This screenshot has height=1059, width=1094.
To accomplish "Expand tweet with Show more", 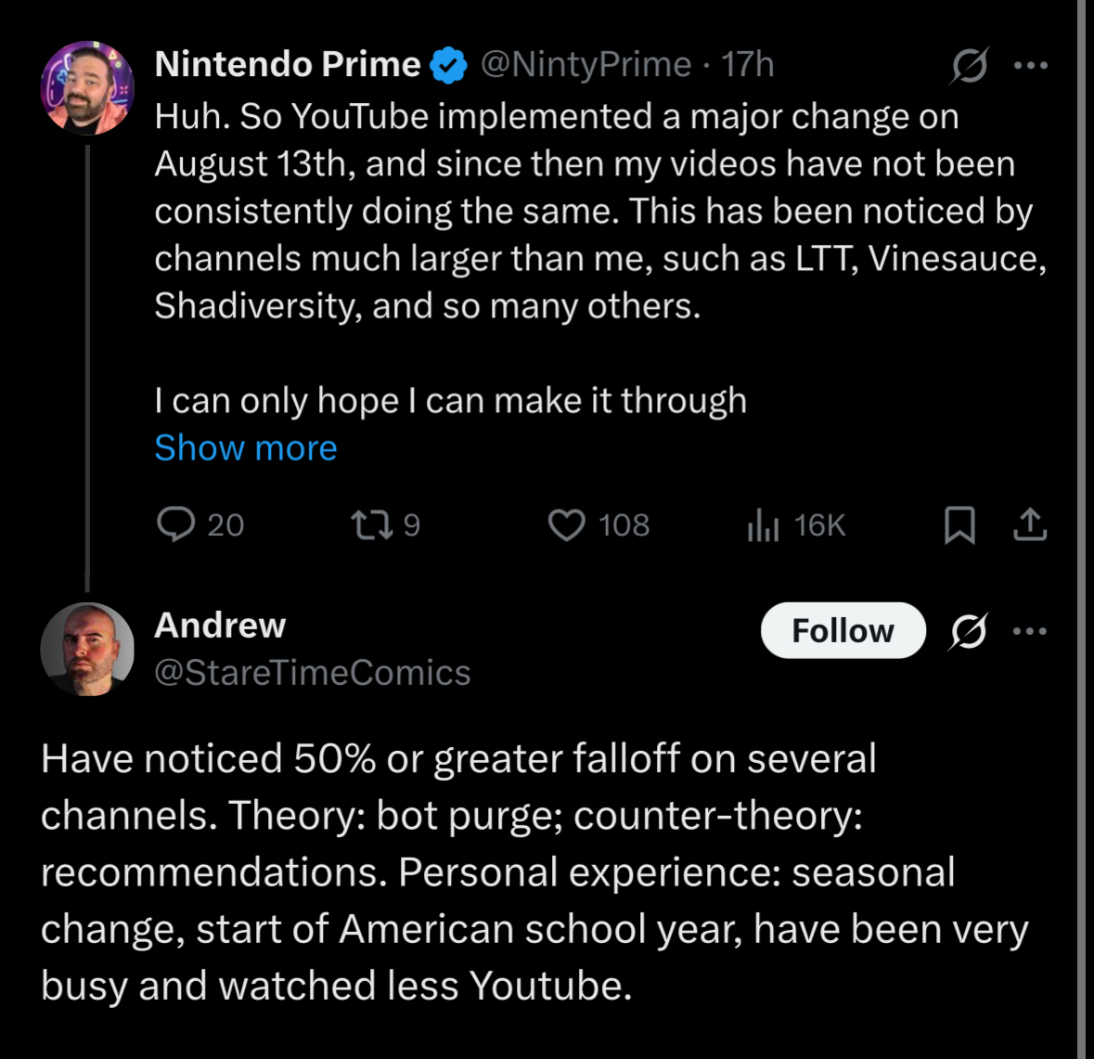I will coord(246,448).
